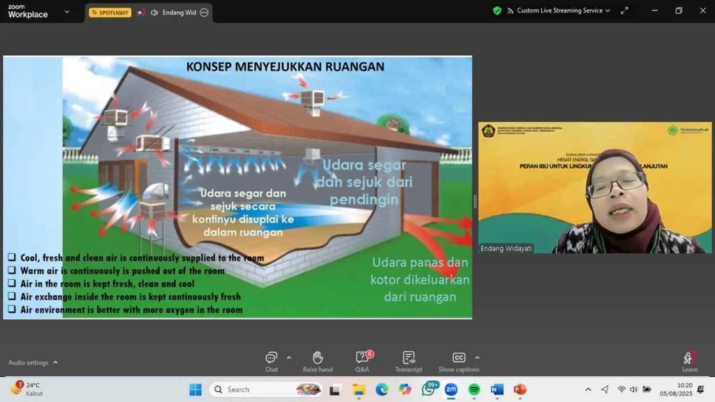Expand the Chat options arrow

tap(289, 357)
